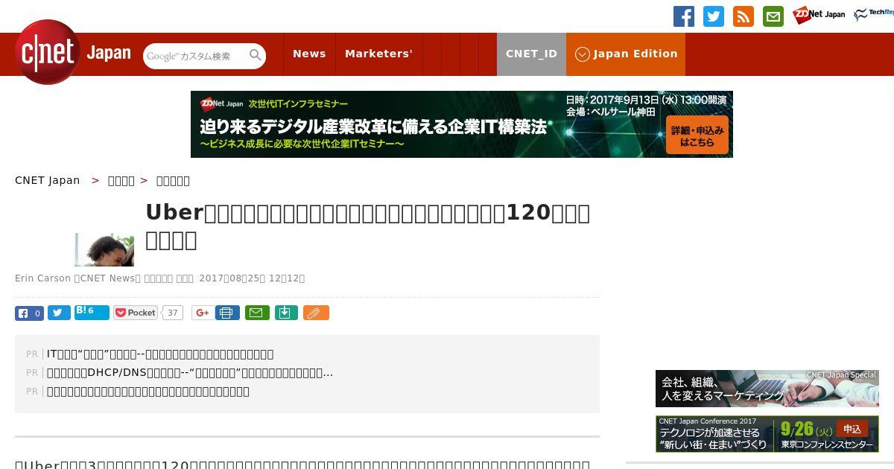Screen dimensions: 894x469
Task: Open the third PR link
Action: point(148,392)
